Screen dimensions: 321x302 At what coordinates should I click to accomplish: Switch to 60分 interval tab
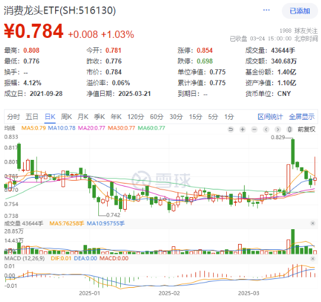156,117
